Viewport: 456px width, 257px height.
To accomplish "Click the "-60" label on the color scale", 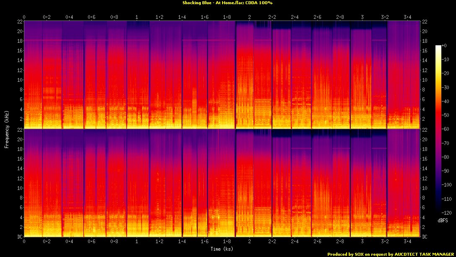I will click(445, 129).
